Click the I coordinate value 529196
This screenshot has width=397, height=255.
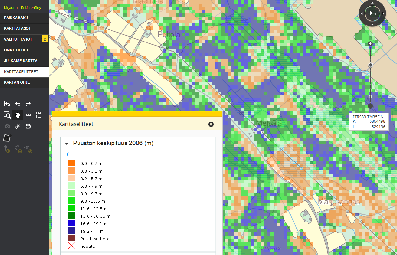[x=378, y=127]
